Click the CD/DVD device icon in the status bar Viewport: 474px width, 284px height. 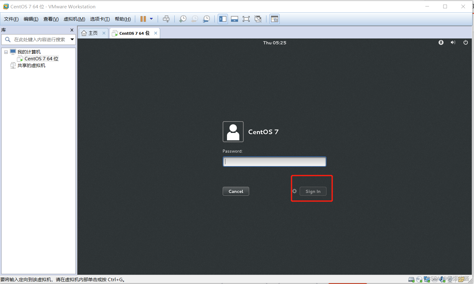coord(419,279)
